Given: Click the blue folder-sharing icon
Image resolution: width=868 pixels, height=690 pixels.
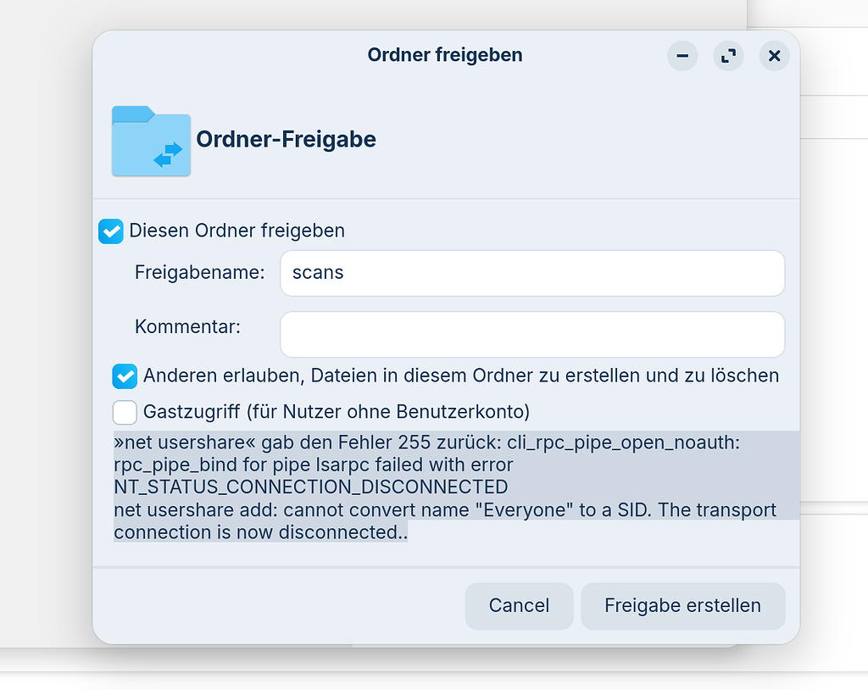Looking at the screenshot, I should 151,141.
